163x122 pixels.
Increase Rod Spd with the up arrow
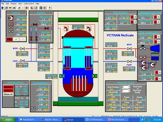tap(129, 90)
